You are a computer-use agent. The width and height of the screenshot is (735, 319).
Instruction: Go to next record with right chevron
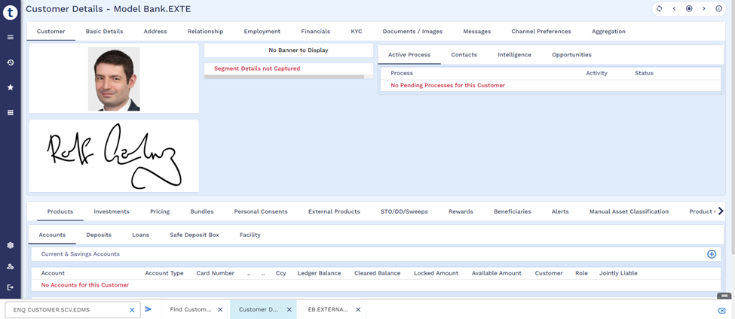(704, 9)
